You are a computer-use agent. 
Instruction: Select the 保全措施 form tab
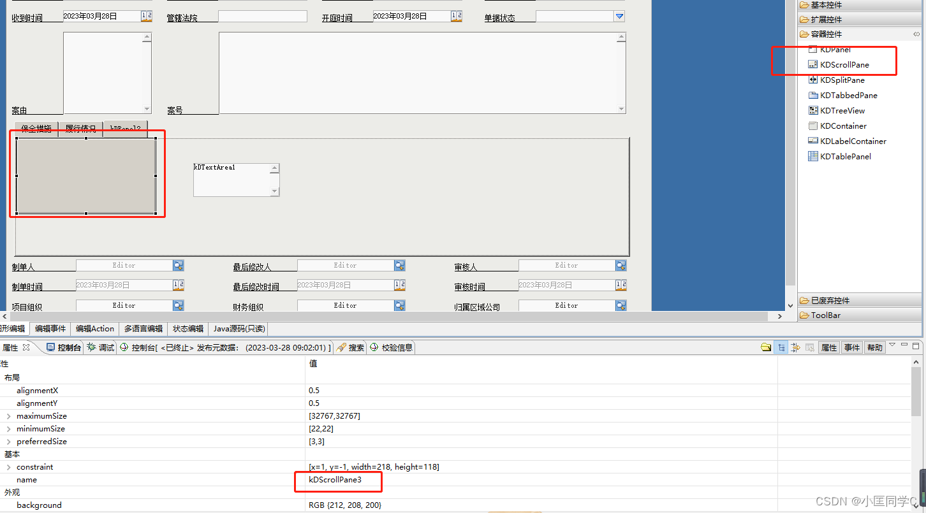click(36, 129)
